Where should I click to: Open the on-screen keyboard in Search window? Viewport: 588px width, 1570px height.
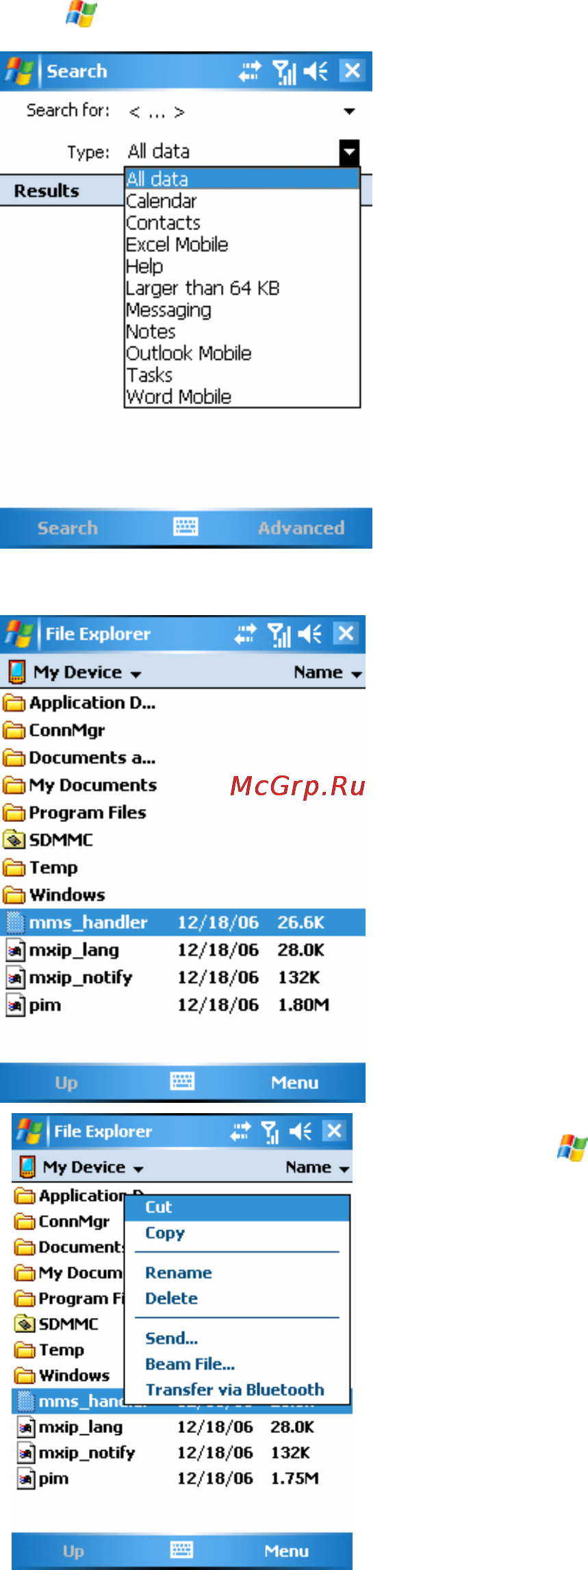[186, 527]
